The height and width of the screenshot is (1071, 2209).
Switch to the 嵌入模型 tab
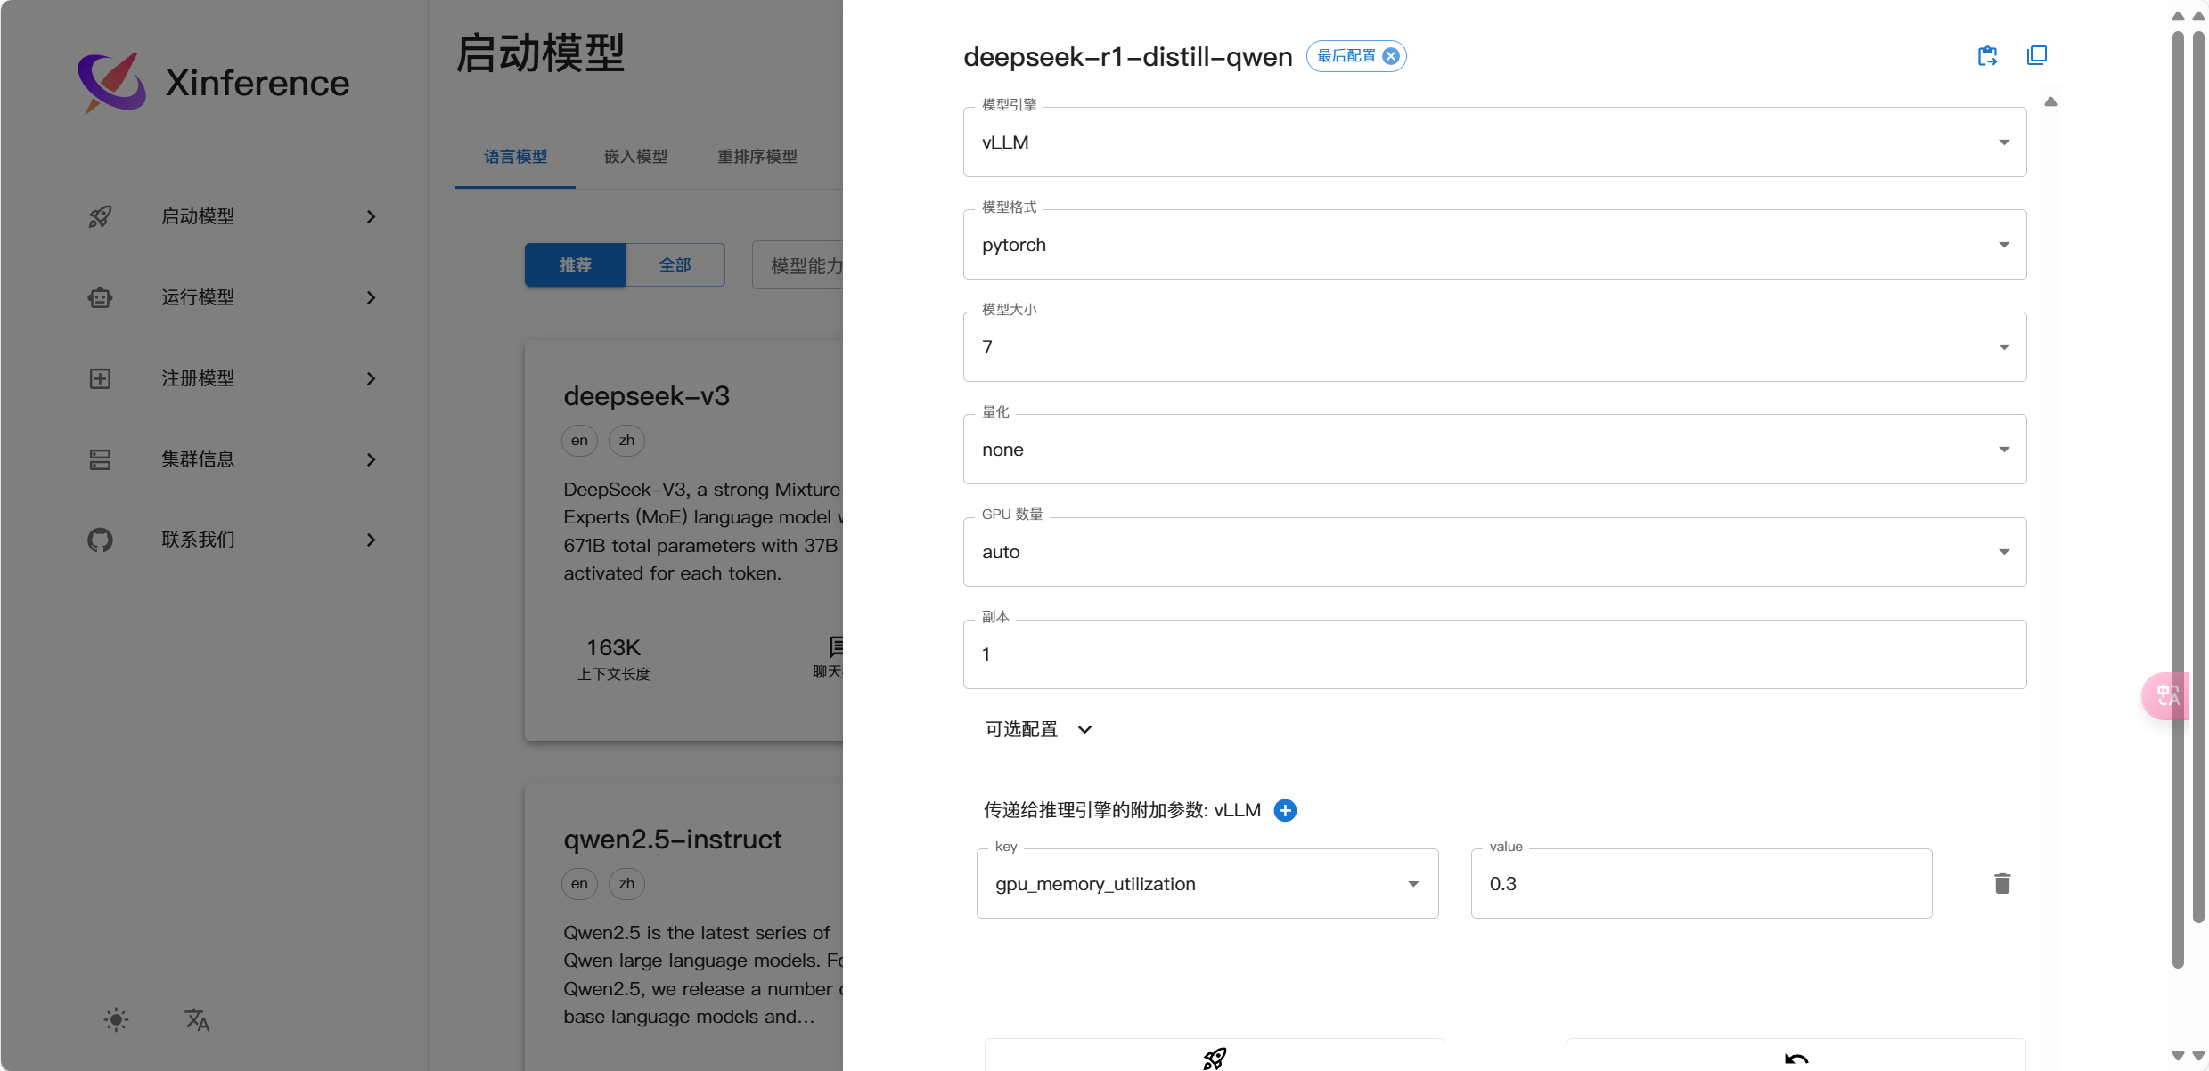point(635,157)
